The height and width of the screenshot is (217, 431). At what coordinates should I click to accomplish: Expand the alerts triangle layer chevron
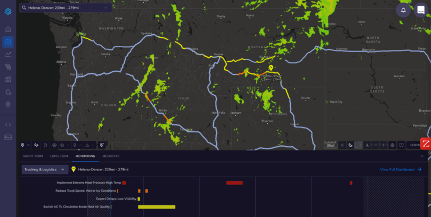[93, 145]
